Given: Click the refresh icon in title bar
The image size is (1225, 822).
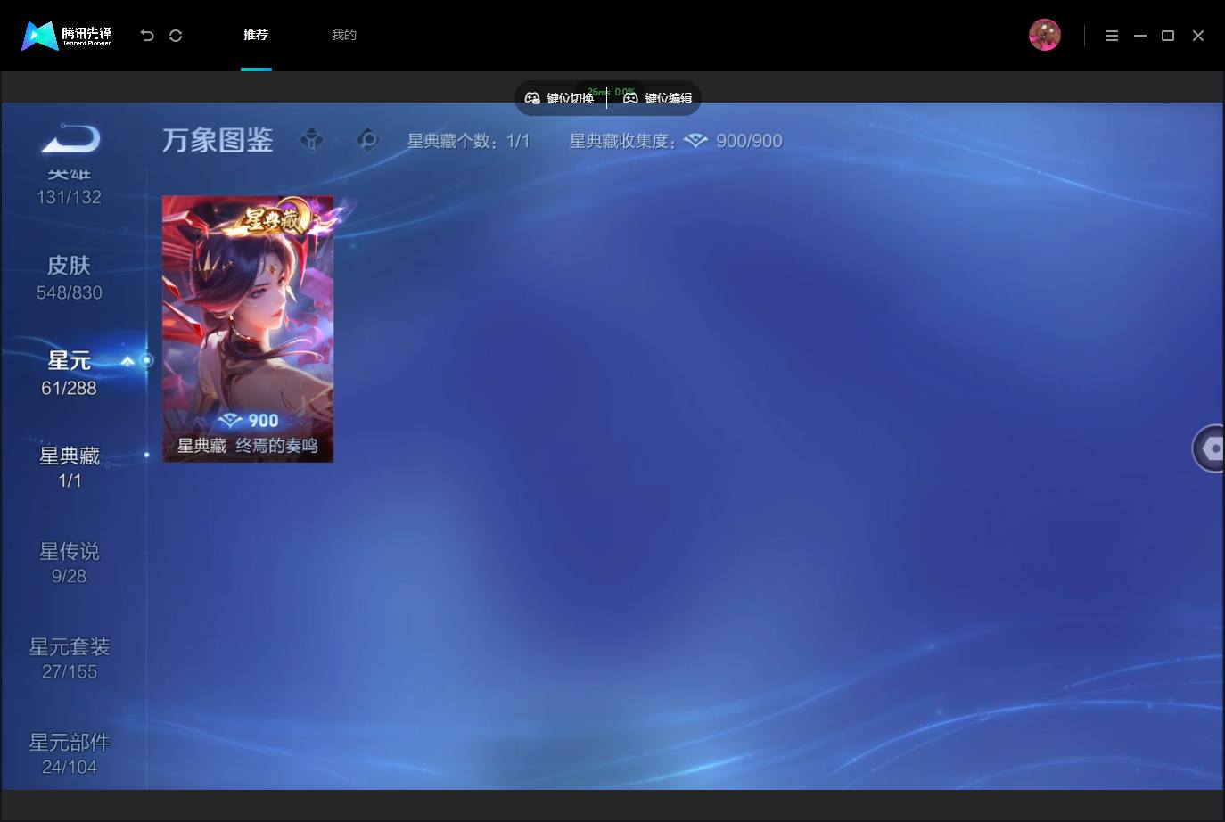Looking at the screenshot, I should coord(176,36).
